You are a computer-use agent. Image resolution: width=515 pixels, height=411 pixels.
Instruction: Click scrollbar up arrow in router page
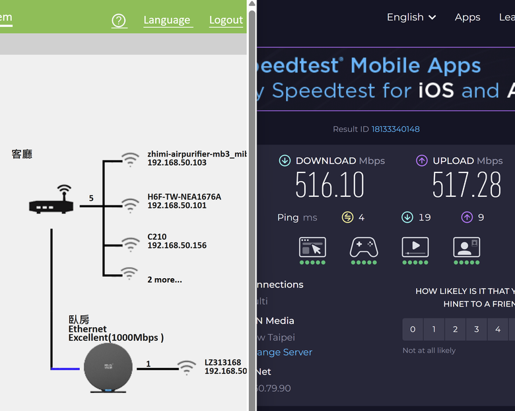click(252, 3)
